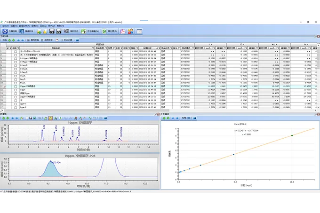Open the sequence history toolbar icon

66,31
